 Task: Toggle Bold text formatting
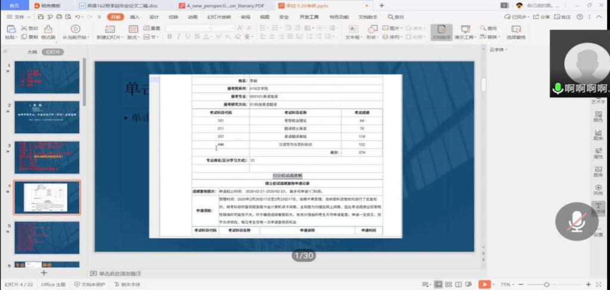pos(170,37)
